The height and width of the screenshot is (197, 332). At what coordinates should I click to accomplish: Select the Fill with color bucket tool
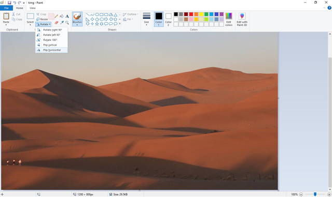(x=62, y=16)
